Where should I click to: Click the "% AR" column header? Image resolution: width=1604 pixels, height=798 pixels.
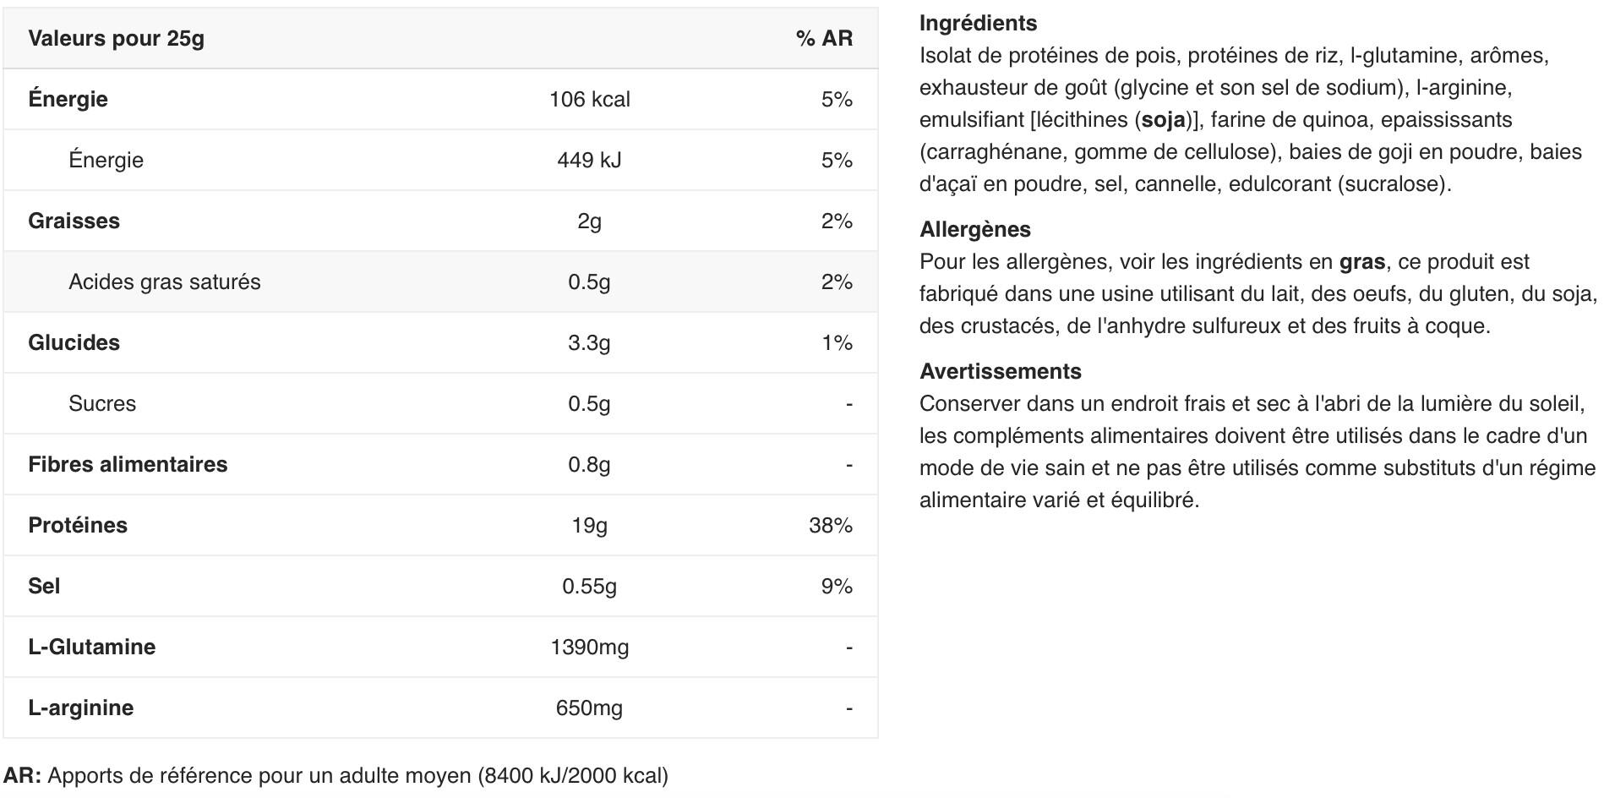coord(824,38)
